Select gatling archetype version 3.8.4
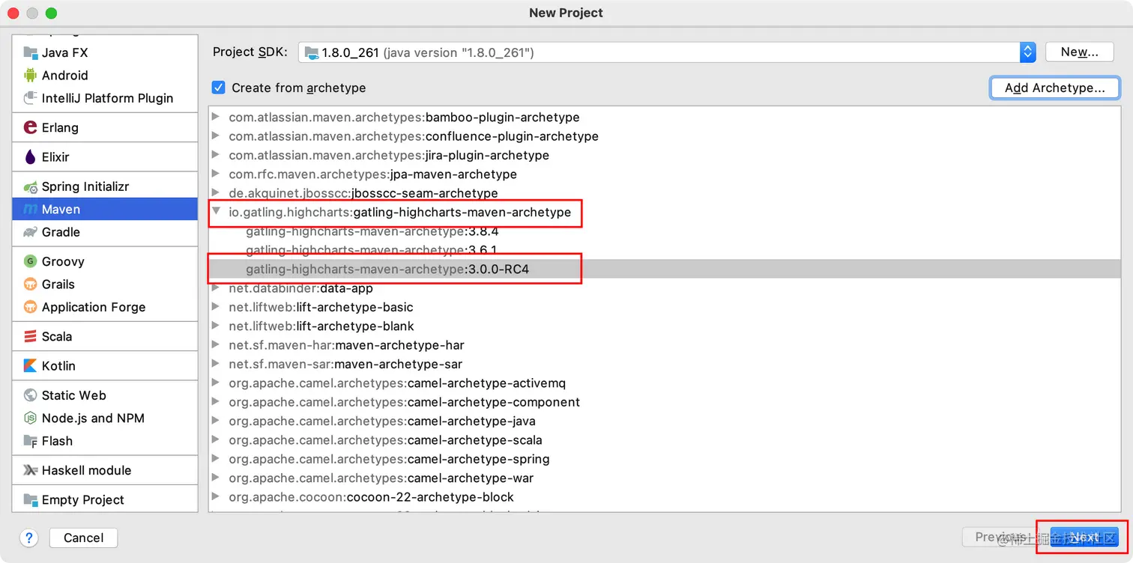This screenshot has height=563, width=1133. pos(665,231)
